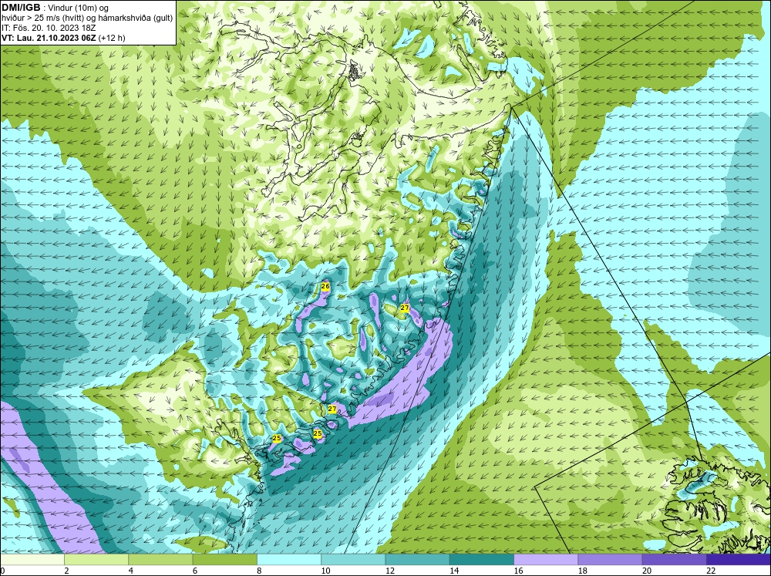Click the 0–2 m/s pale yellow legend swatch
This screenshot has width=771, height=576.
(x=32, y=560)
